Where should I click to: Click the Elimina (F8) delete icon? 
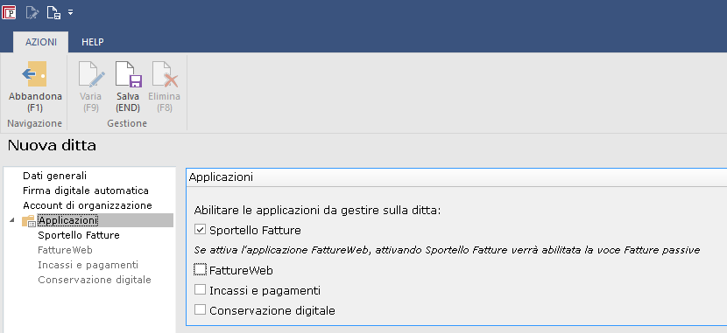tap(165, 74)
